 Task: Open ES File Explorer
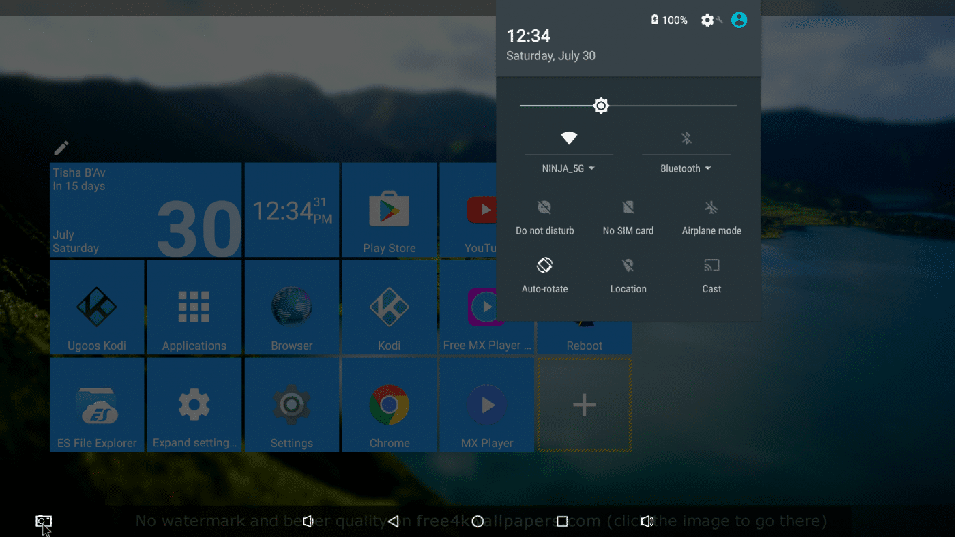click(97, 405)
